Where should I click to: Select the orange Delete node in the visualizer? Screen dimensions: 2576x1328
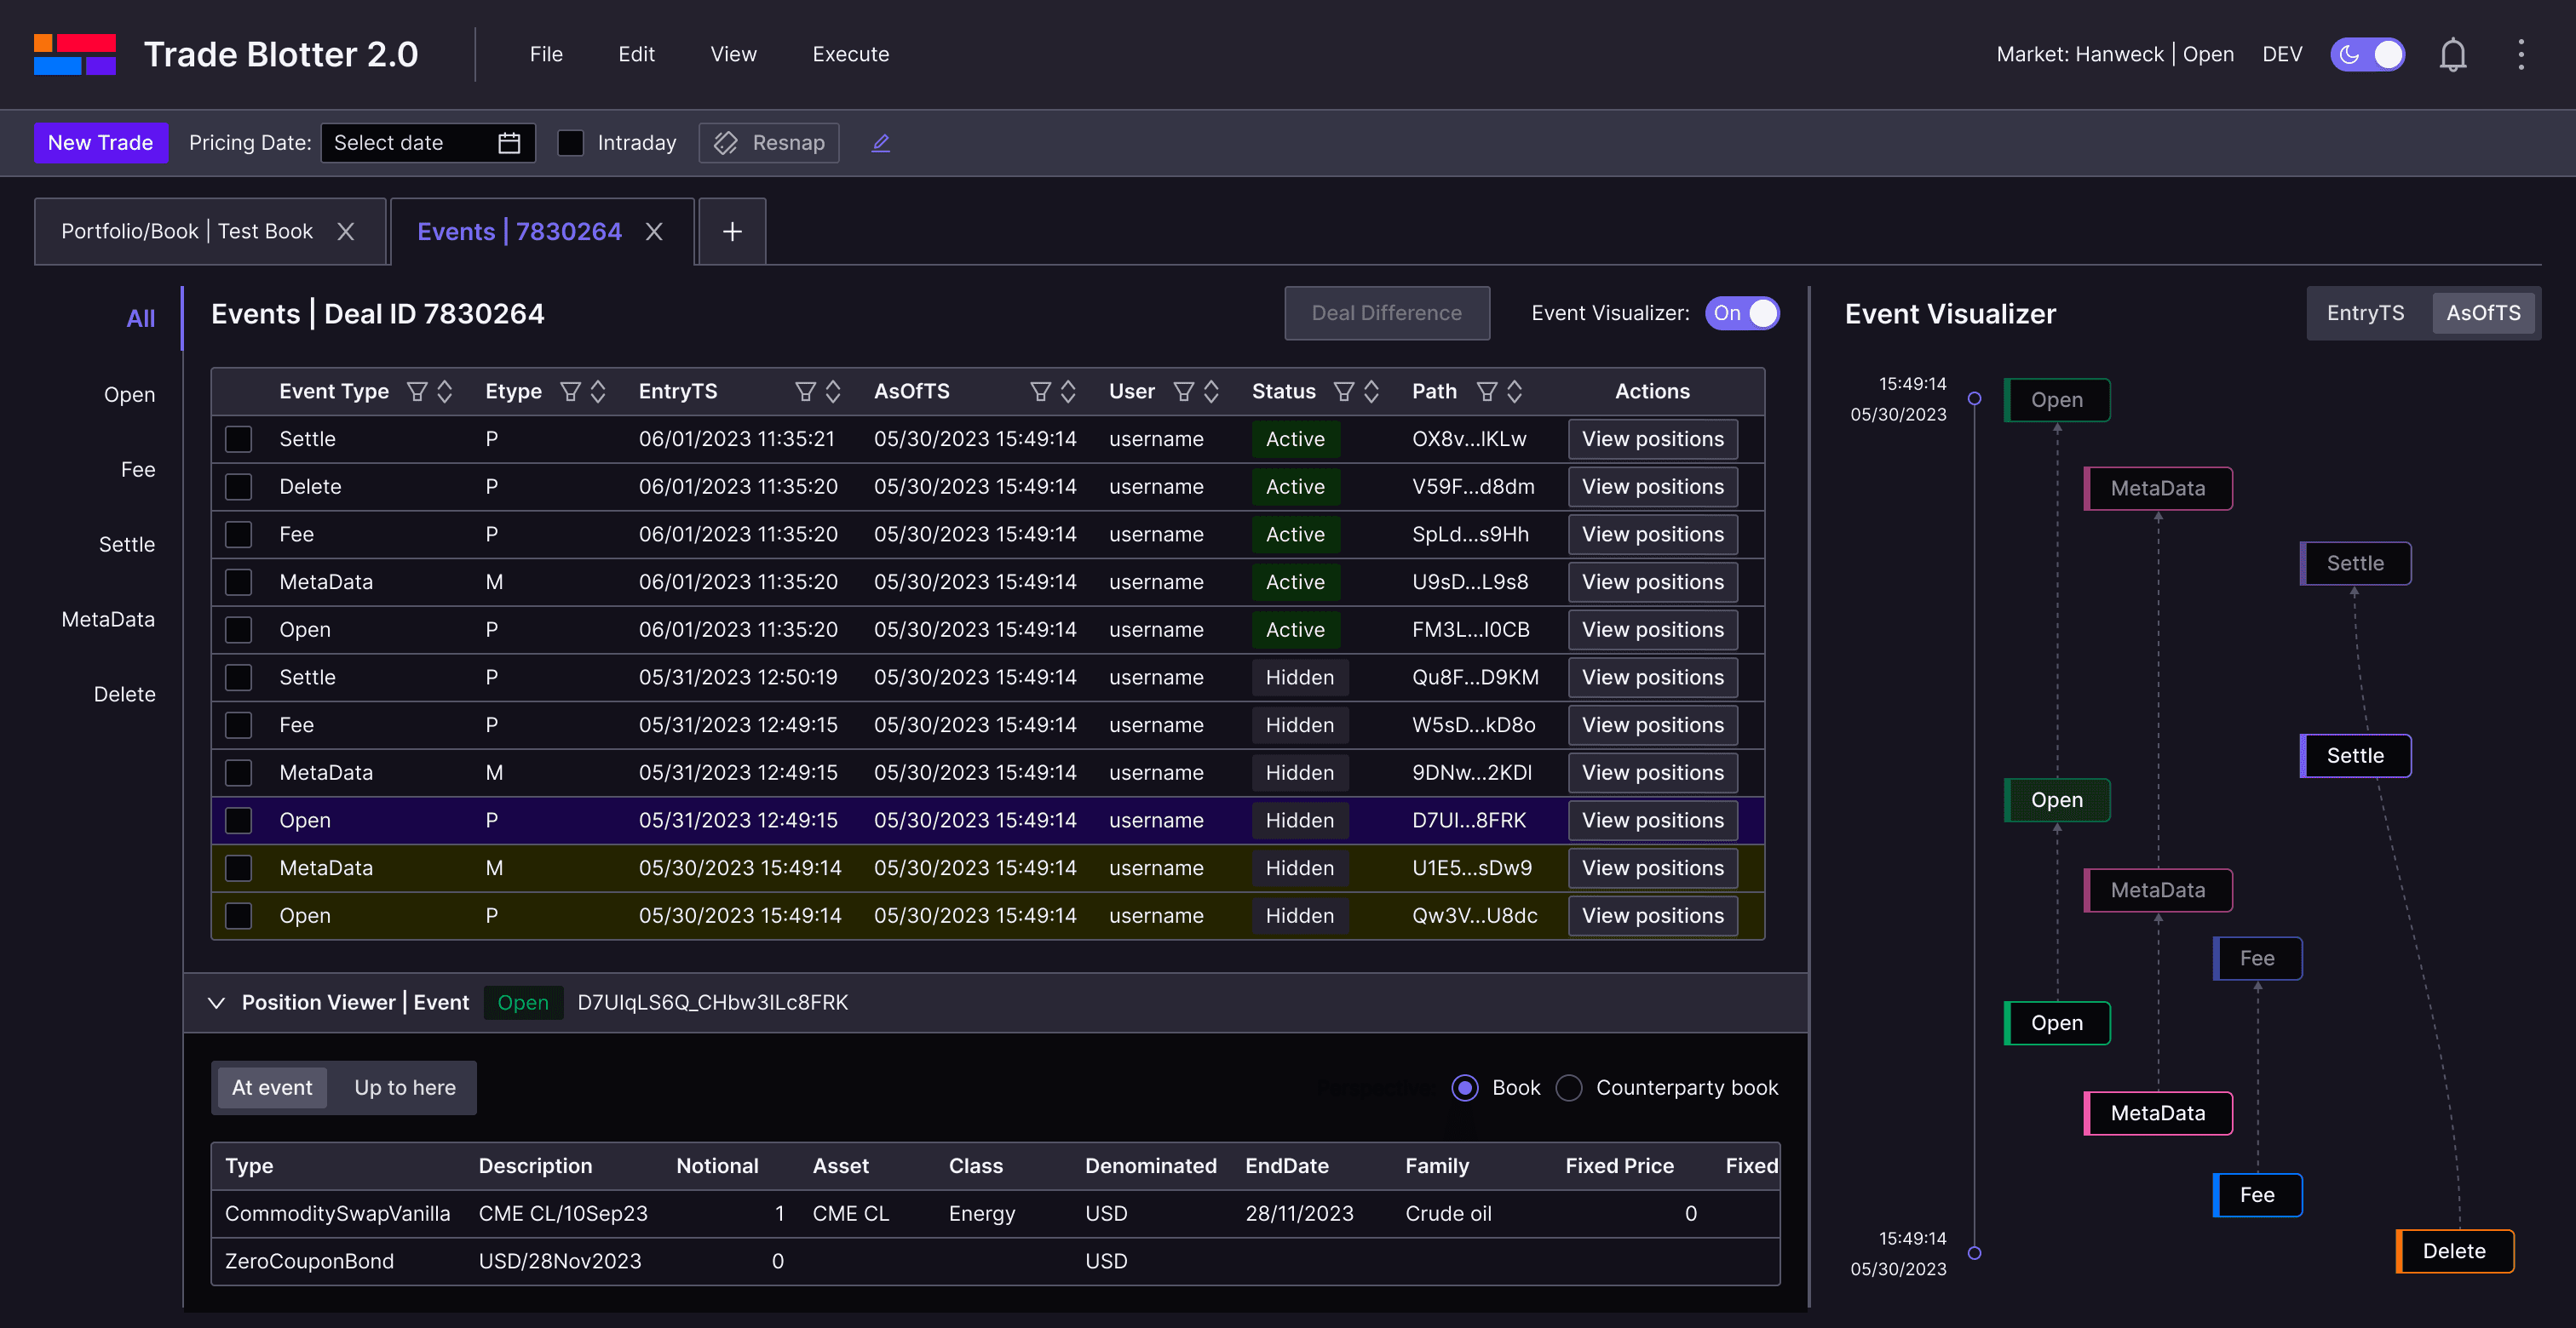(2454, 1251)
